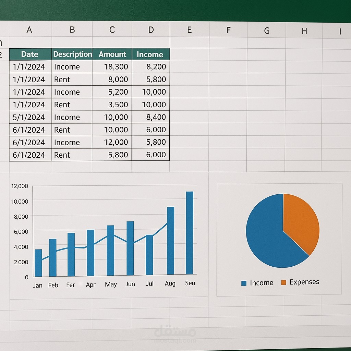The width and height of the screenshot is (351, 351).
Task: Select column B header
Action: tap(72, 29)
